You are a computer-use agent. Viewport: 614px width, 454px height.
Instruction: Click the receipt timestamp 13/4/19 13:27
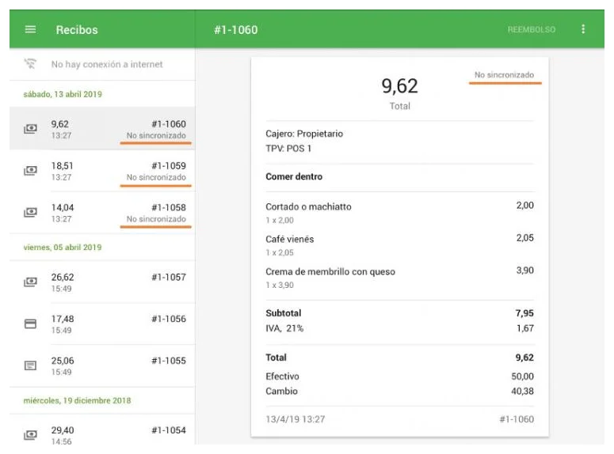coord(296,419)
